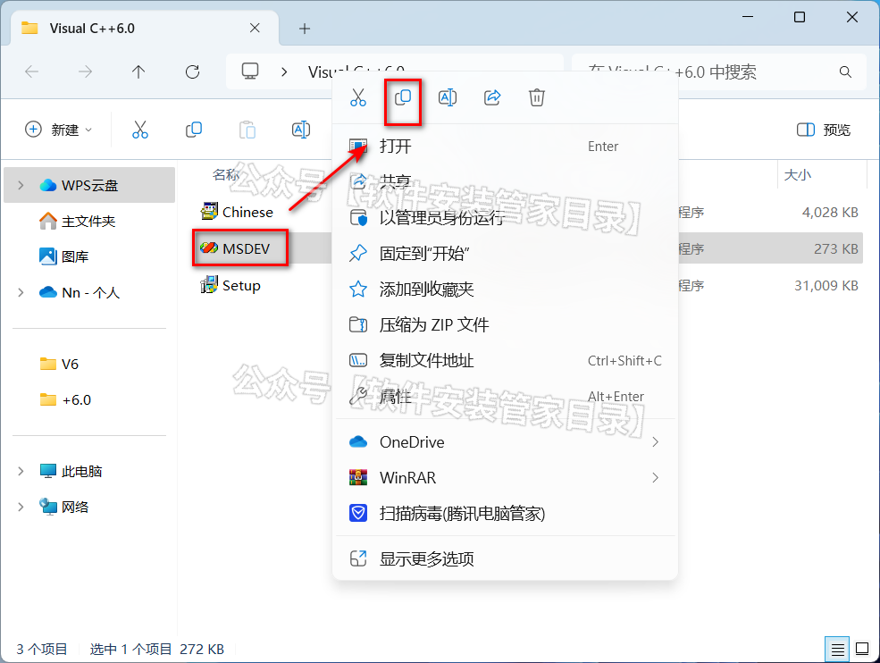Viewport: 880px width, 663px height.
Task: Choose 扫描病毒(腾讯电脑管家)
Action: click(505, 513)
